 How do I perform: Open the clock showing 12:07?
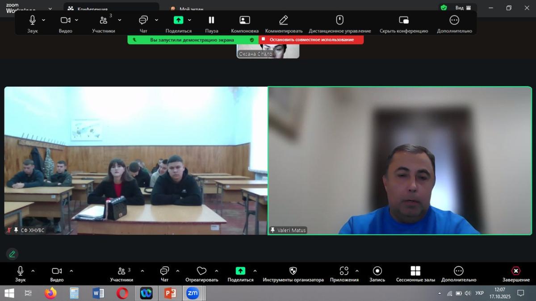pos(500,293)
